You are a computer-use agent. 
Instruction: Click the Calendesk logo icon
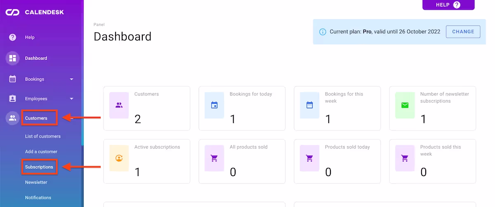12,12
